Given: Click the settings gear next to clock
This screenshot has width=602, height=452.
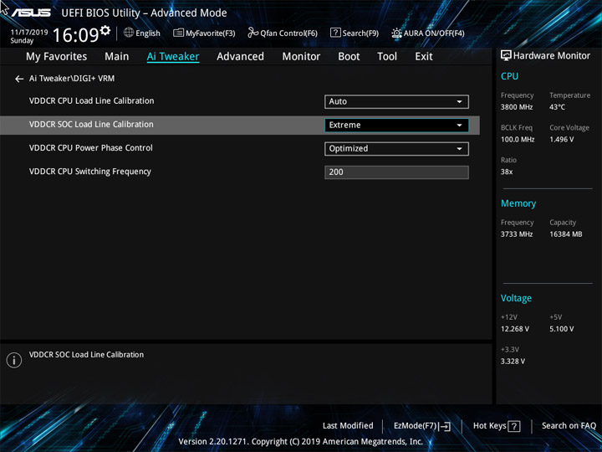Looking at the screenshot, I should coord(105,30).
